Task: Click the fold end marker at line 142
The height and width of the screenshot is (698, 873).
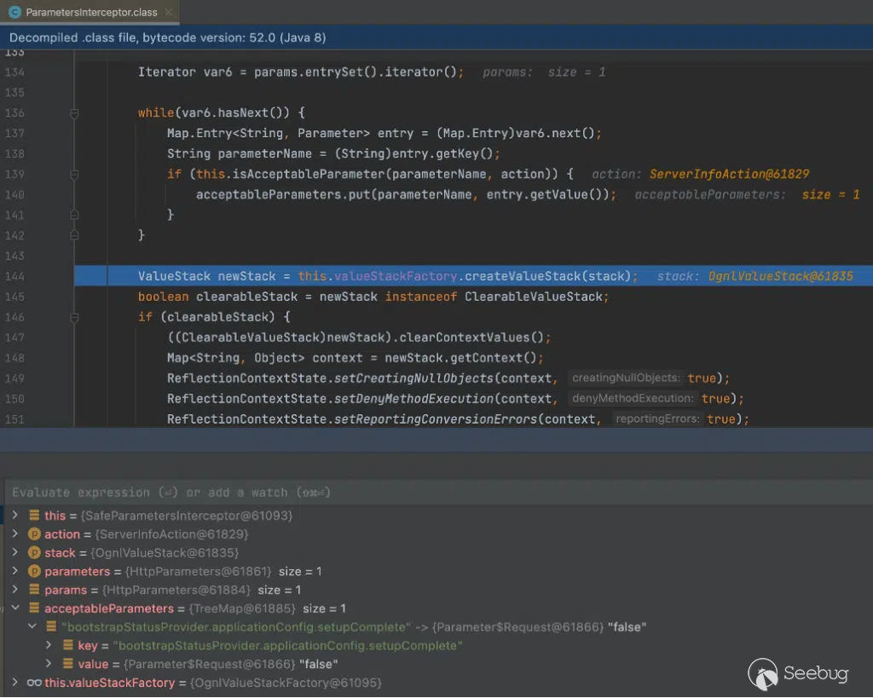Action: tap(74, 235)
